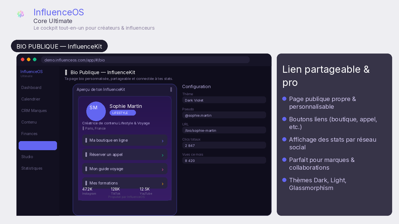The width and height of the screenshot is (399, 224).
Task: Focus the browser address bar URL
Action: tap(145, 60)
